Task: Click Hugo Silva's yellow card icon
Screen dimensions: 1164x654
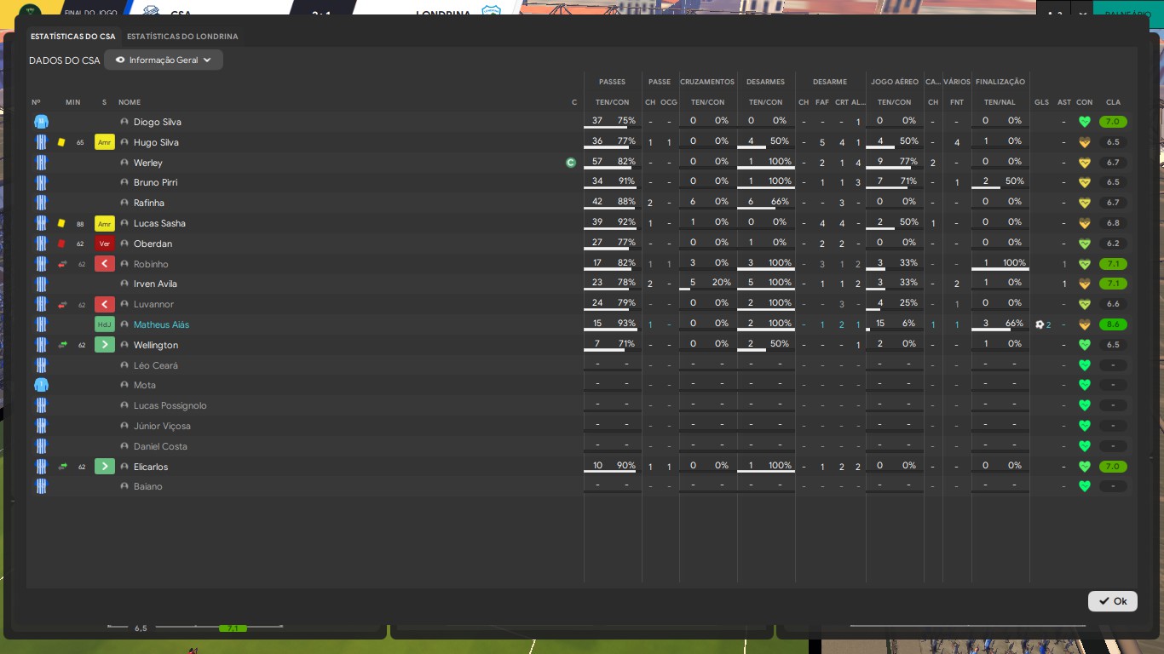Action: (x=61, y=142)
